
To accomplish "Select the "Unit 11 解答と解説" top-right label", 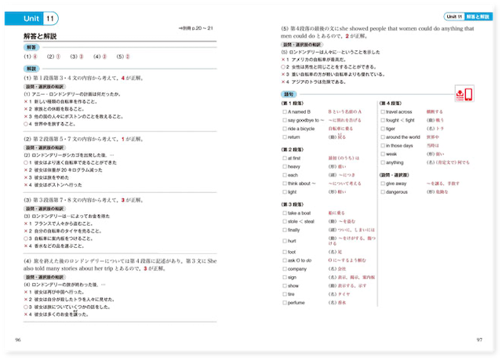I will click(x=467, y=16).
